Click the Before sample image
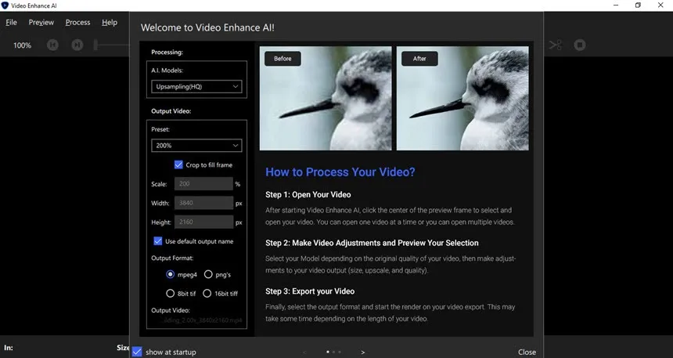The width and height of the screenshot is (673, 358). tap(326, 99)
